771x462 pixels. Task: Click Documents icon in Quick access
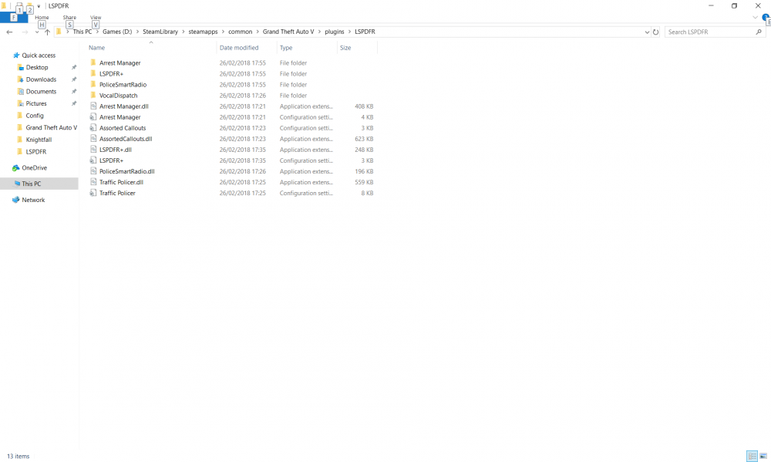click(20, 91)
